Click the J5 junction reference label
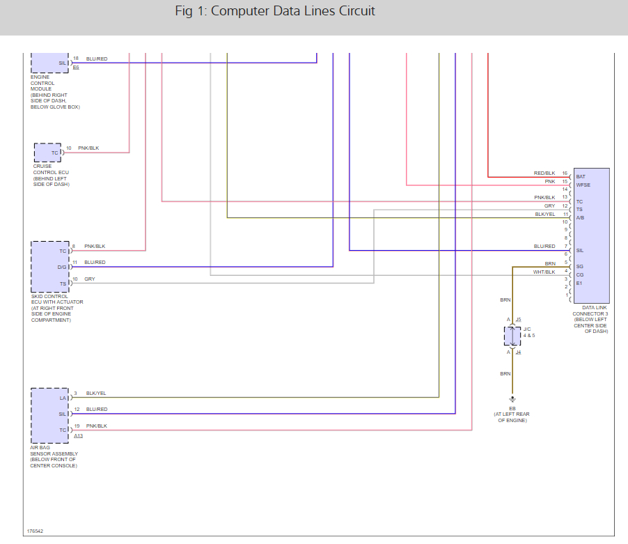628x544 pixels. [518, 320]
